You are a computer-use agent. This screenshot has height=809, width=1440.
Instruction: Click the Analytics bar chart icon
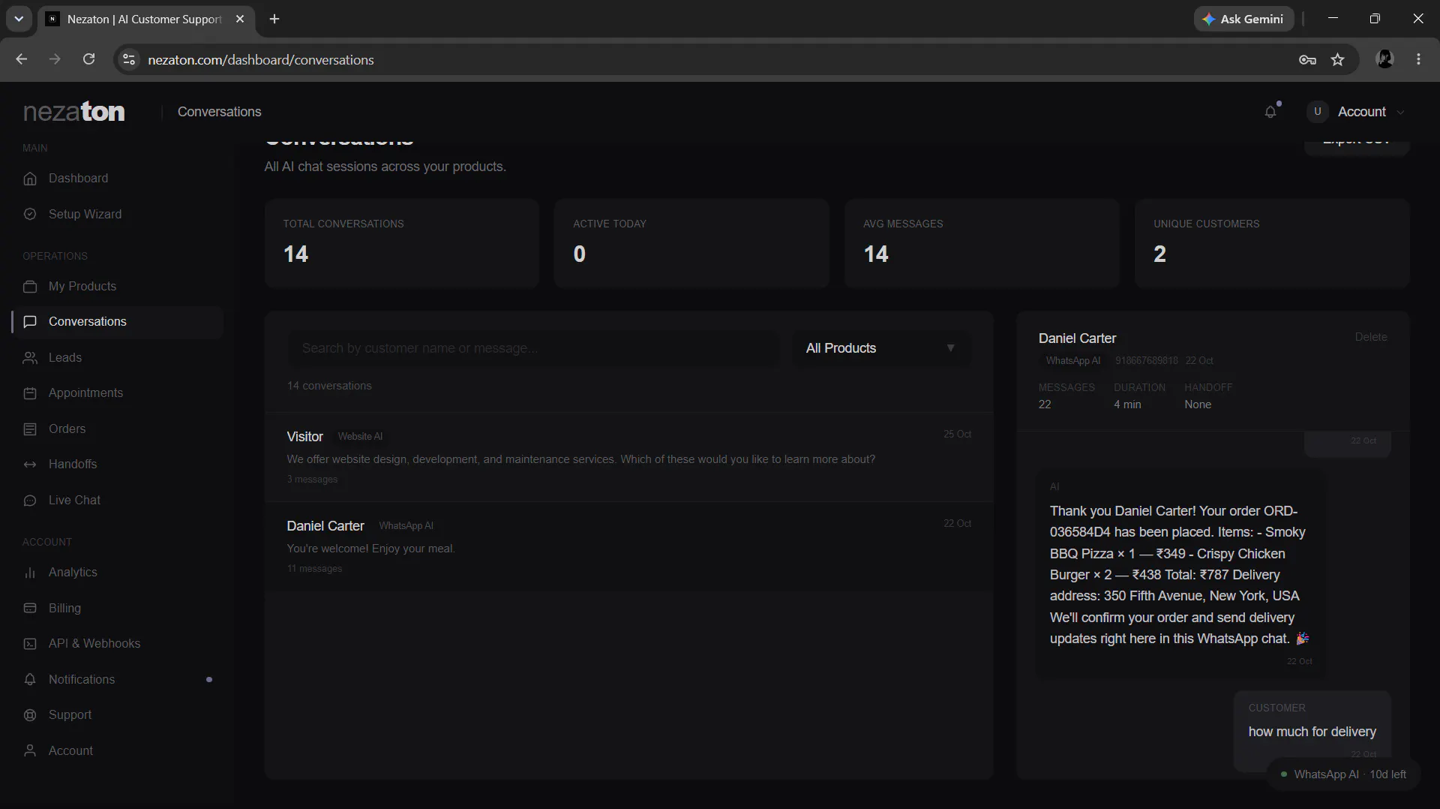coord(30,573)
